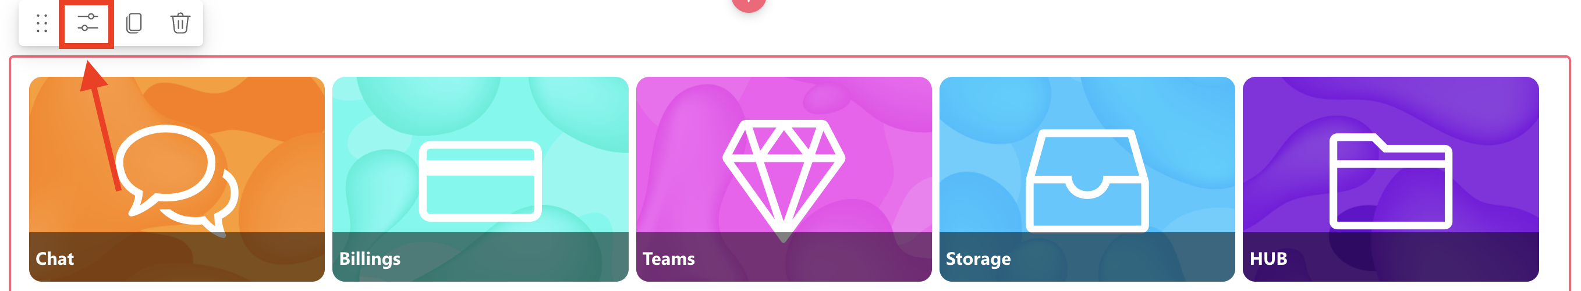
Task: Open the web part edit settings icon
Action: point(87,23)
